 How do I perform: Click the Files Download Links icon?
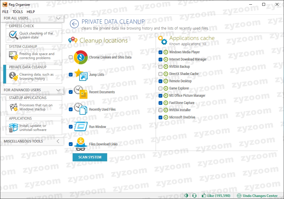tap(81, 144)
